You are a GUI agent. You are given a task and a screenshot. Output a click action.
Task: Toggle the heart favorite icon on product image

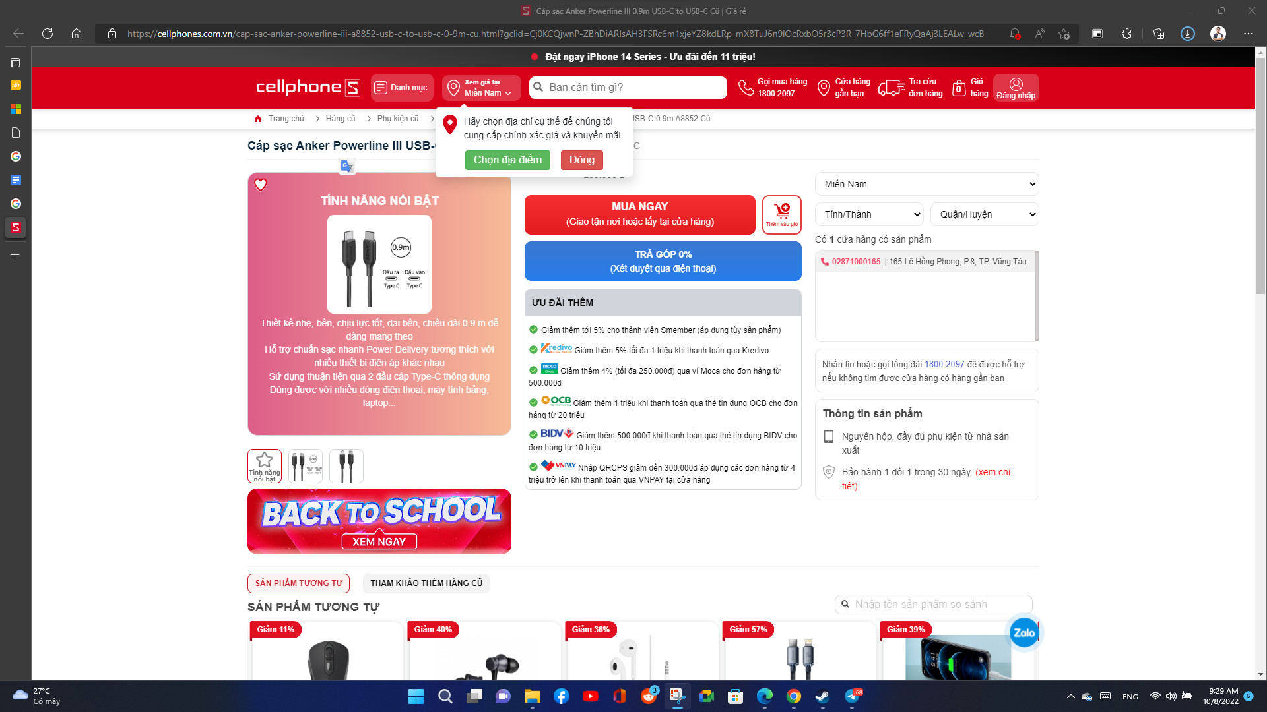point(261,185)
